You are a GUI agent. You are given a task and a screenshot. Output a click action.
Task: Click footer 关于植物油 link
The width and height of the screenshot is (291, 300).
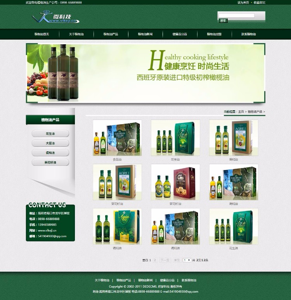[x=102, y=280]
